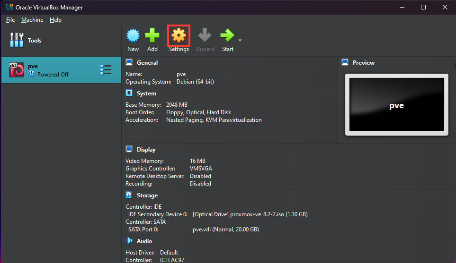Click the optical drive proxmox-ve ISO entry
Screen dimensions: 456x263
point(250,214)
